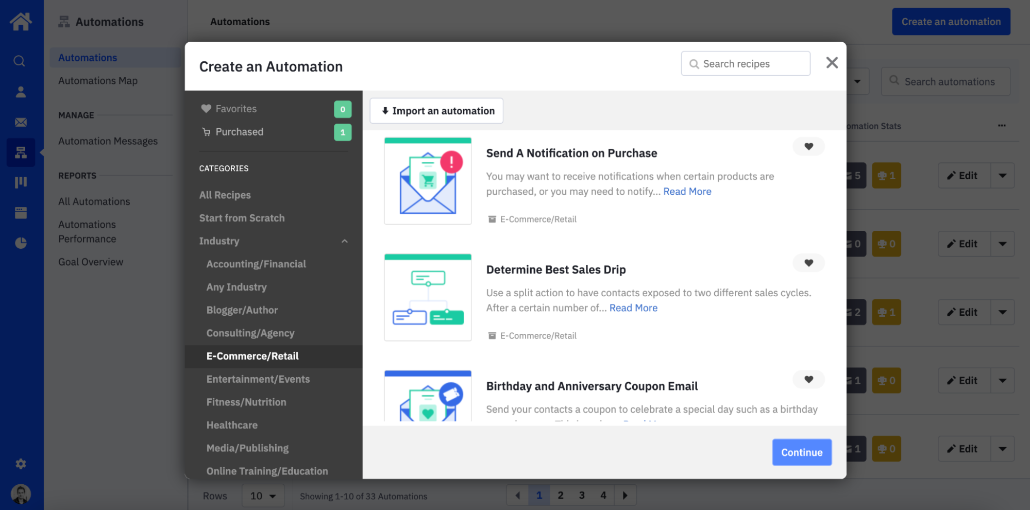The height and width of the screenshot is (510, 1030).
Task: Favorite the Birthday and Anniversary Coupon recipe
Action: point(808,379)
